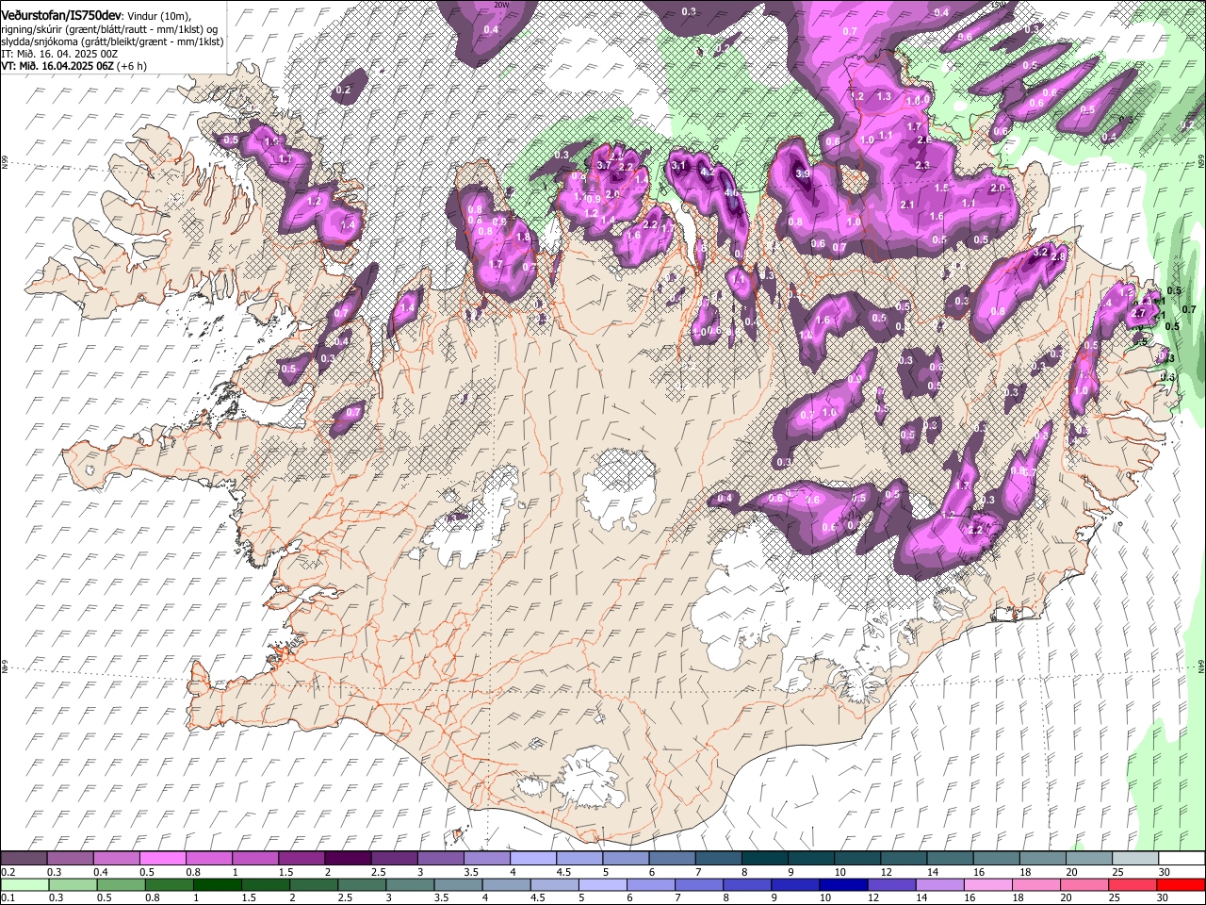Screen dimensions: 1206x905
Task: Select the 4–4.5 light lavender swatch in snow legend
Action: click(x=533, y=859)
